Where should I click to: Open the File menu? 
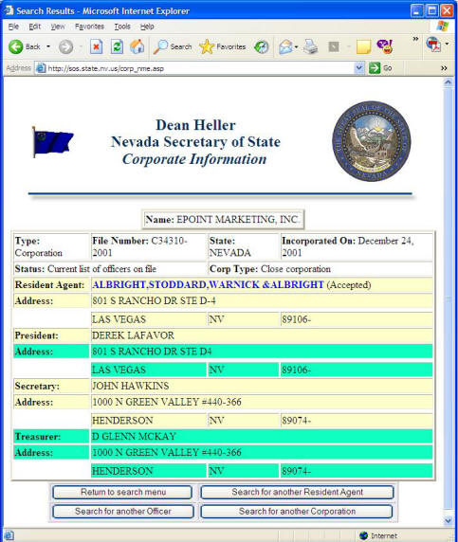coord(13,27)
